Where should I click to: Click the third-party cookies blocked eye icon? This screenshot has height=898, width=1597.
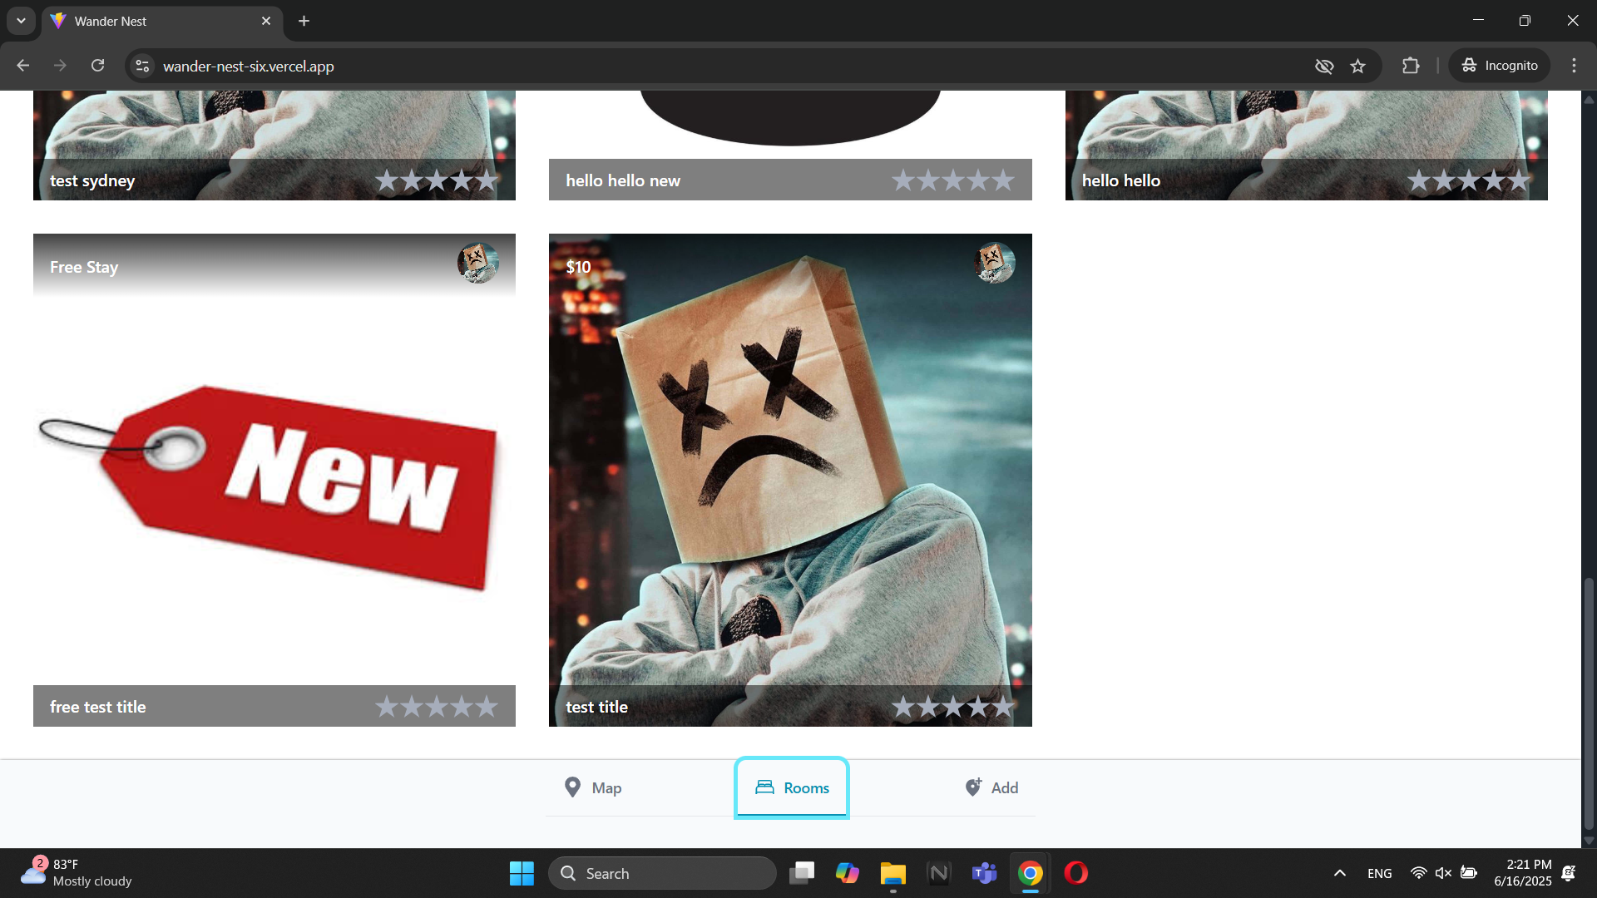pos(1324,66)
